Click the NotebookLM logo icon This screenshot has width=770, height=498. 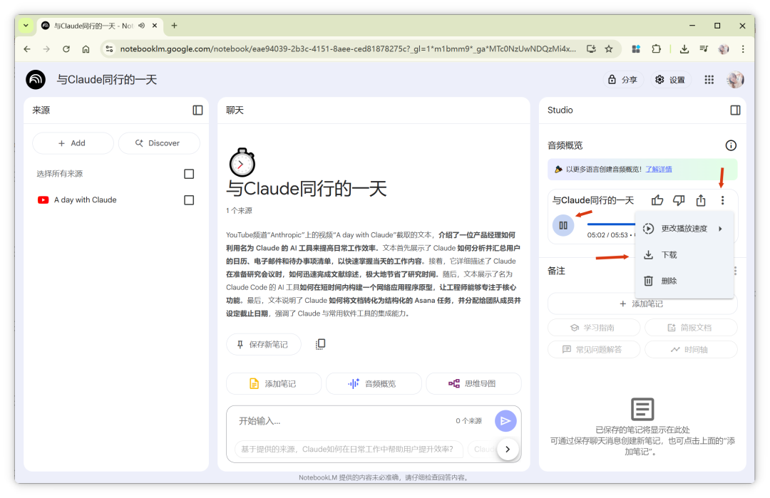[x=36, y=80]
